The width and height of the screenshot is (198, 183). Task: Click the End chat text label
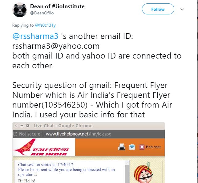(153, 147)
